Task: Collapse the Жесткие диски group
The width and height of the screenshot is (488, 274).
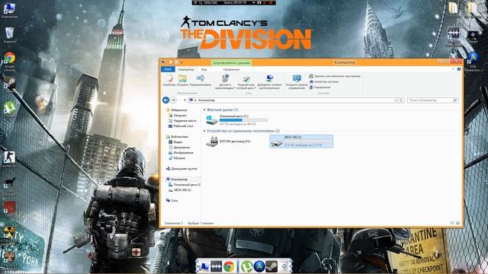Action: 204,110
